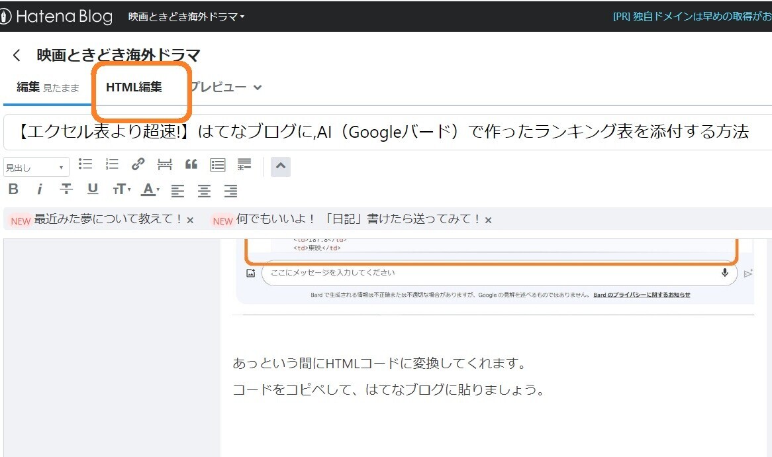Center-align the text
The height and width of the screenshot is (457, 772).
(204, 189)
